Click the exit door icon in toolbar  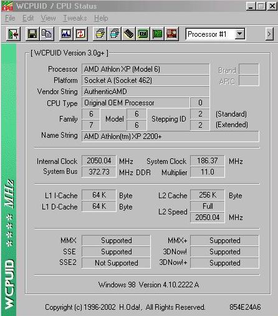(x=13, y=34)
